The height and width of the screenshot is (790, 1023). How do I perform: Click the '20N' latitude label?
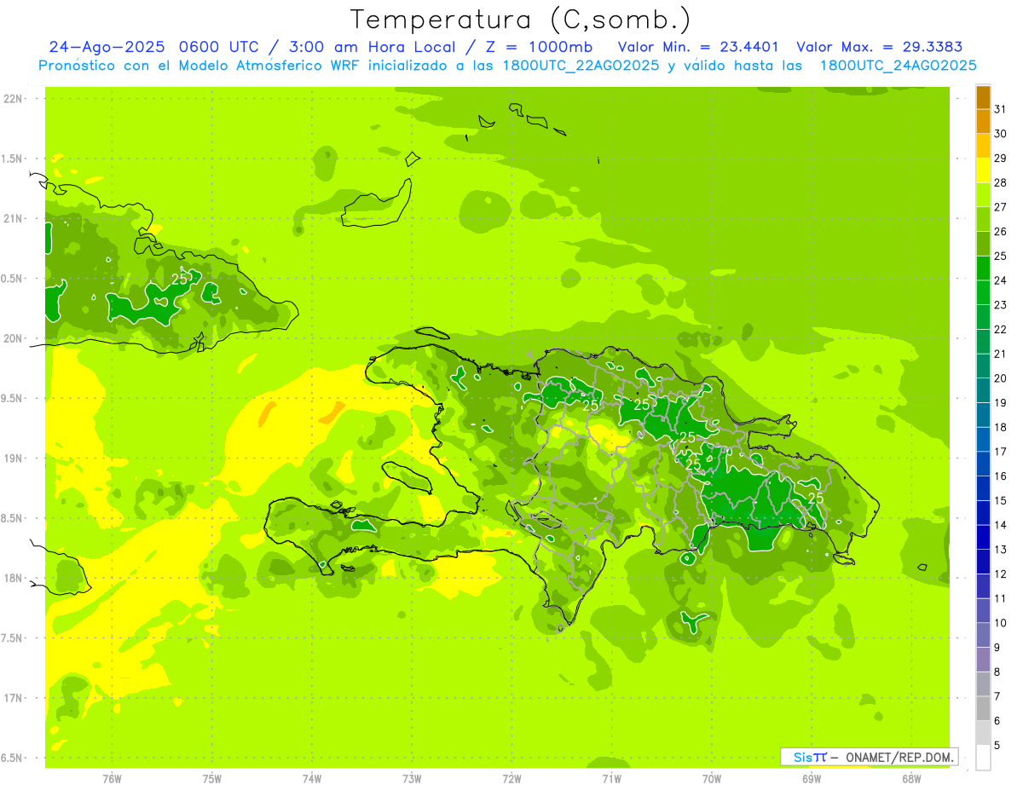[x=14, y=338]
